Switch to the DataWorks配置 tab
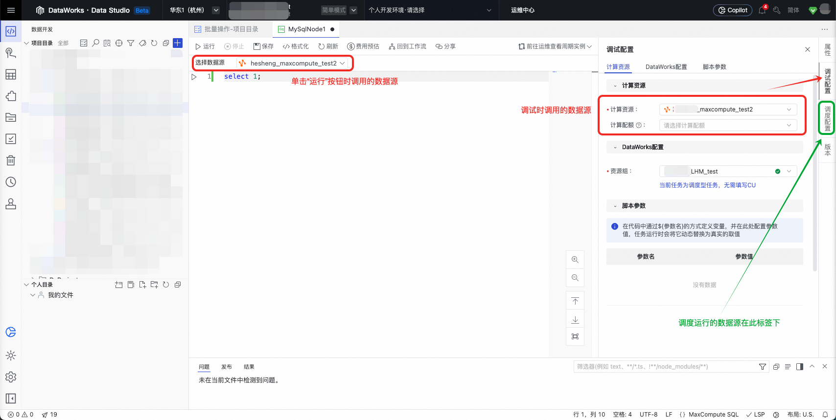 coord(666,67)
